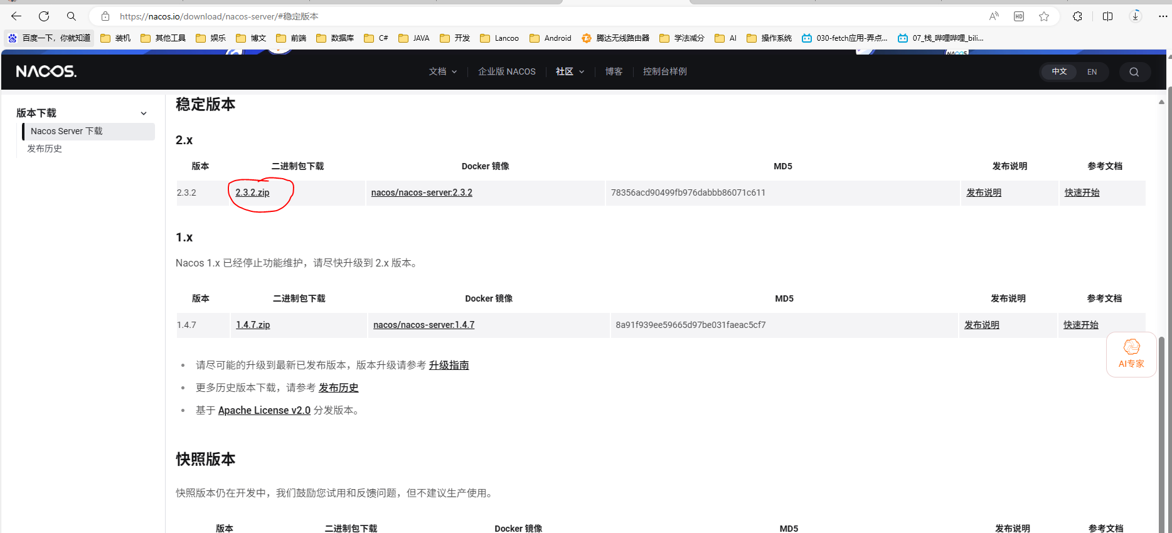Click the HD icon in address bar

(x=1019, y=16)
